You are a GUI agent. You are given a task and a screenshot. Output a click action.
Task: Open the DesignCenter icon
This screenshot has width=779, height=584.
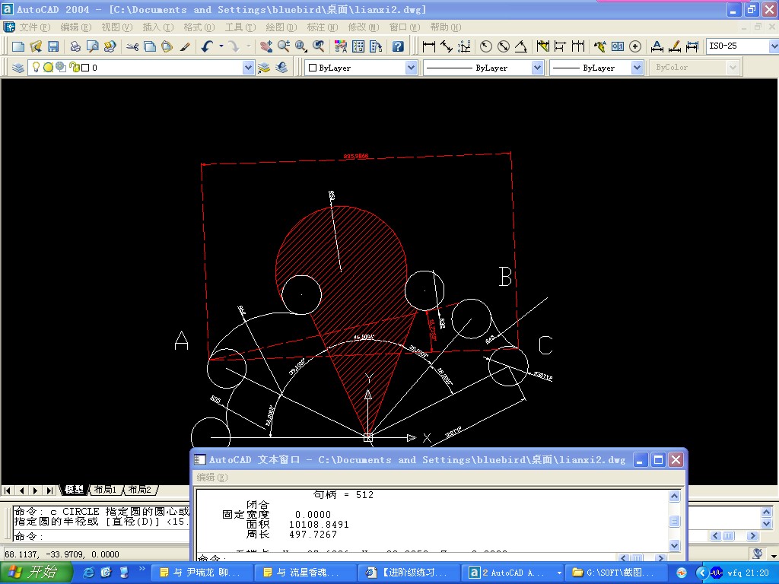tap(358, 46)
